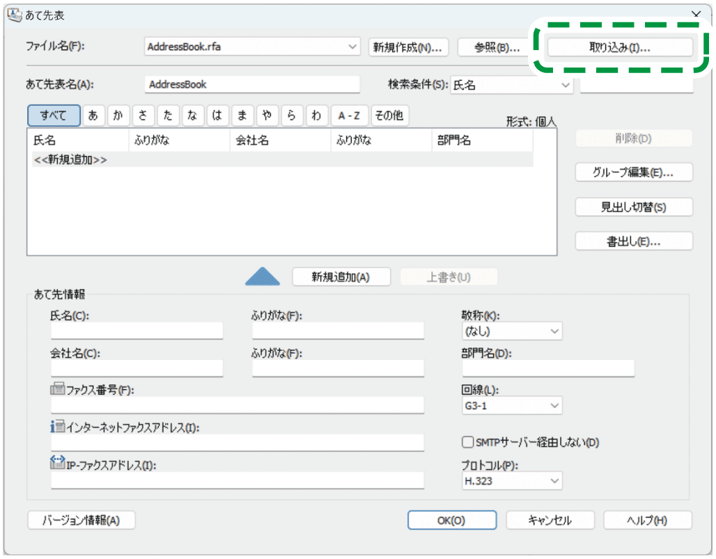Click the blue up-arrow triangle icon
The height and width of the screenshot is (559, 716).
(x=263, y=277)
